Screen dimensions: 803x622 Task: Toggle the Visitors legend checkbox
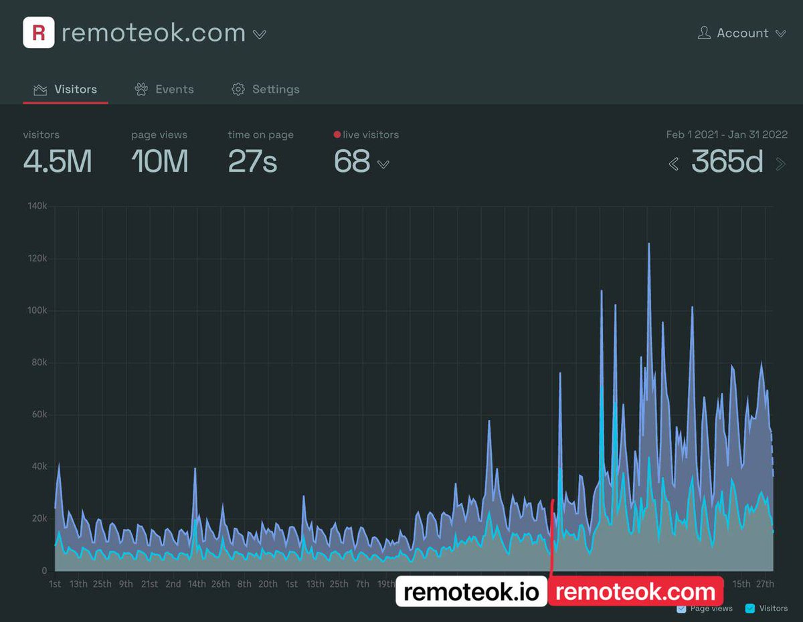[x=750, y=609]
